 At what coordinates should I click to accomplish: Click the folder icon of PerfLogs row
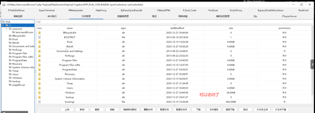coord(39,56)
